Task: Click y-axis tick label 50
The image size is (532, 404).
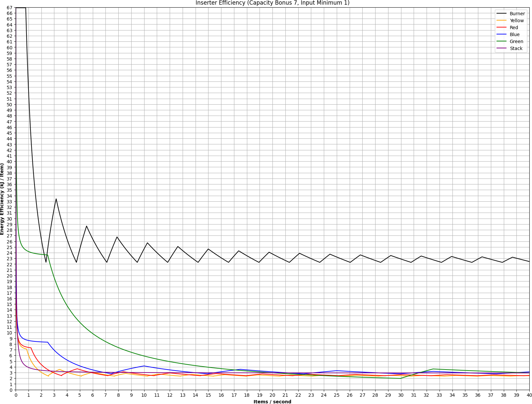Action: [x=10, y=105]
